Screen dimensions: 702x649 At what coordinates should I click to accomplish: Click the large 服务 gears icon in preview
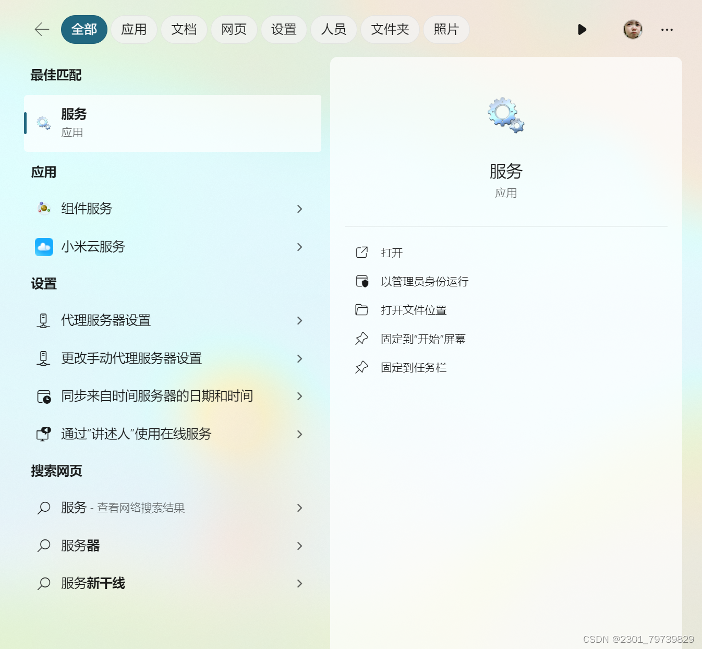point(506,115)
